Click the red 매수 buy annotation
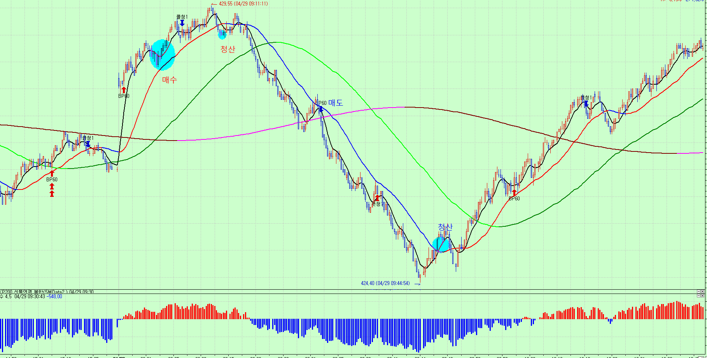 click(170, 80)
